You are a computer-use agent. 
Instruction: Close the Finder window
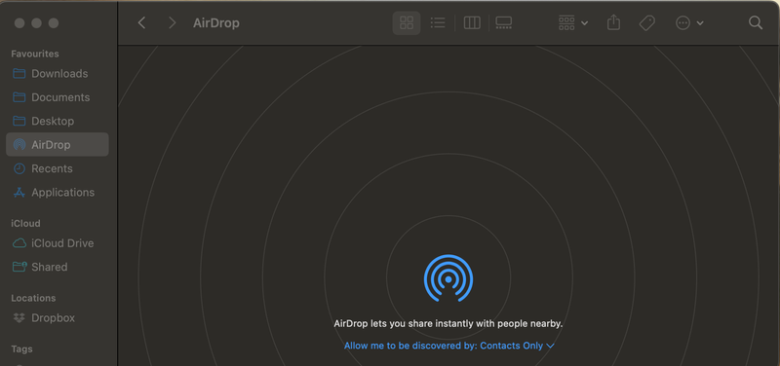(x=19, y=22)
